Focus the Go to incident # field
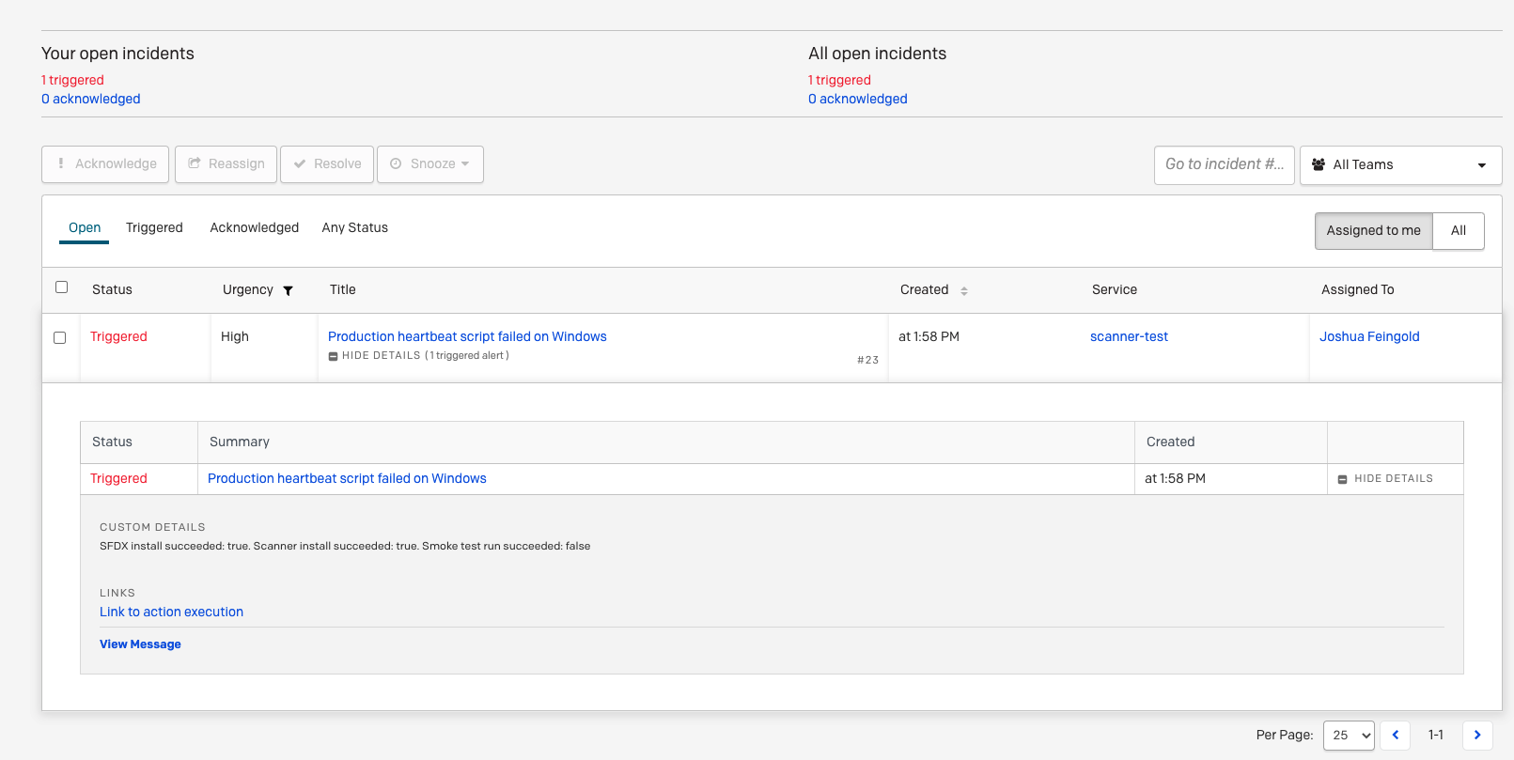 1225,165
